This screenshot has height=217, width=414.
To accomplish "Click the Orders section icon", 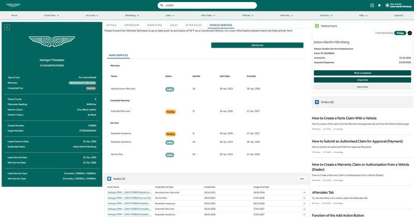I will click(317, 102).
